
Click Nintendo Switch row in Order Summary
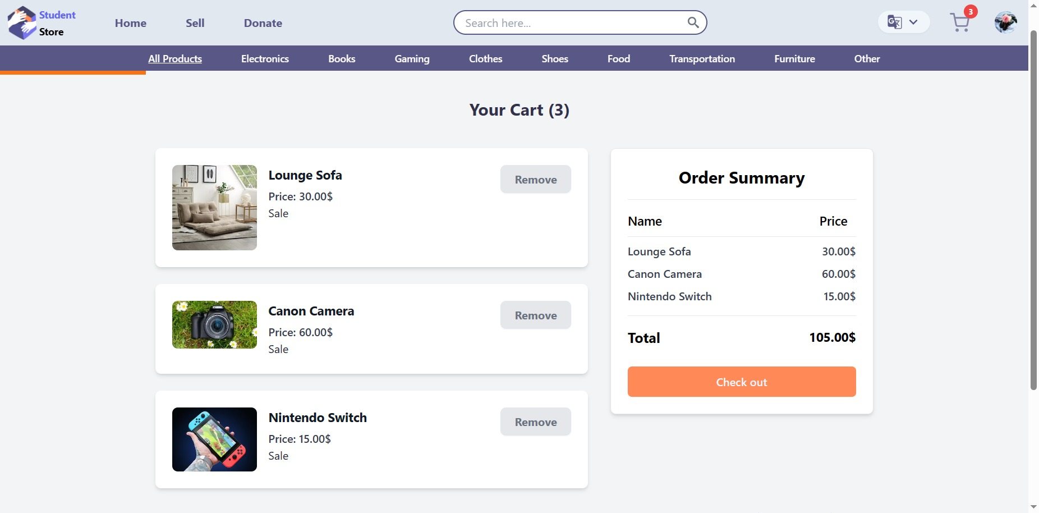pos(742,296)
